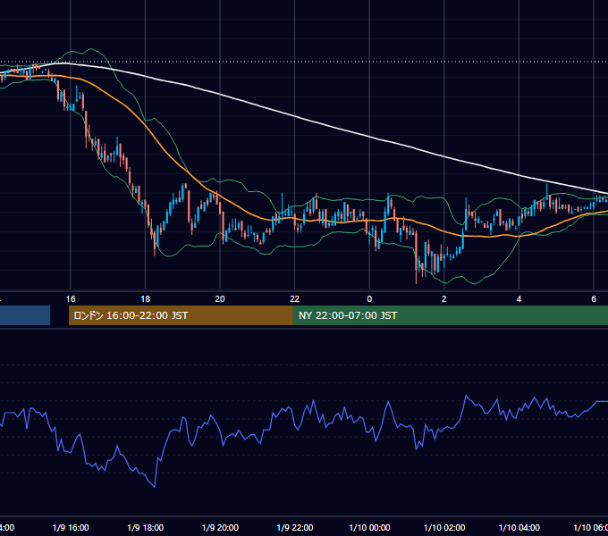Click the 1/9 16:00 date label
This screenshot has height=536, width=608.
point(71,527)
